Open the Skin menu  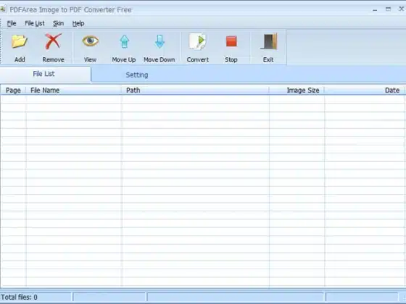click(58, 23)
